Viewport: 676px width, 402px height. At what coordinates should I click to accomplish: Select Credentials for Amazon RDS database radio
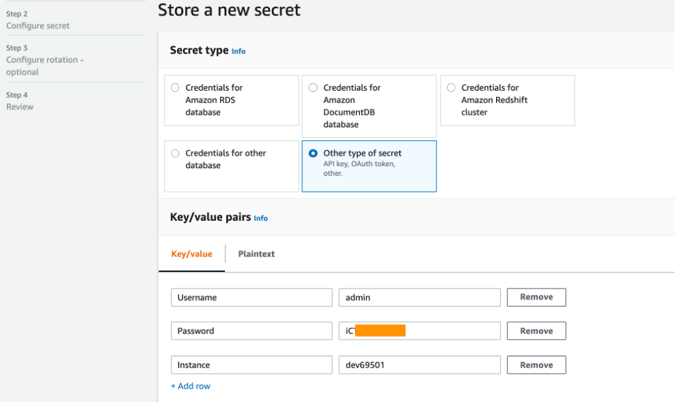175,88
